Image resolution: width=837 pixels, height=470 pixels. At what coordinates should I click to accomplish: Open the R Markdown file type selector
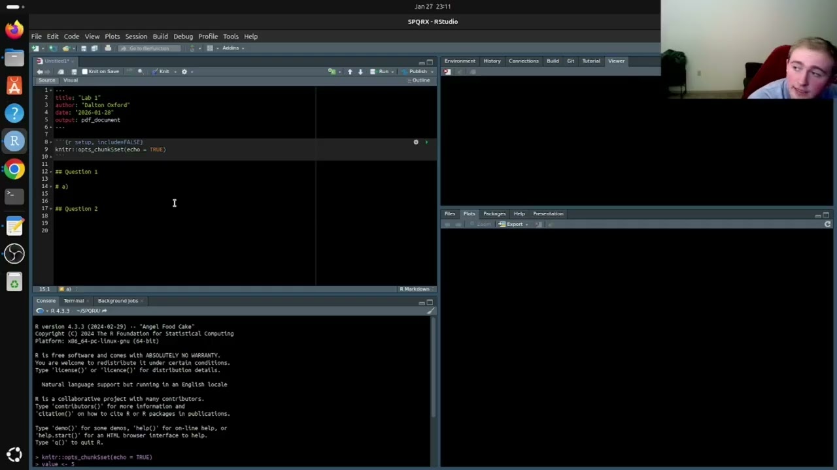point(417,289)
